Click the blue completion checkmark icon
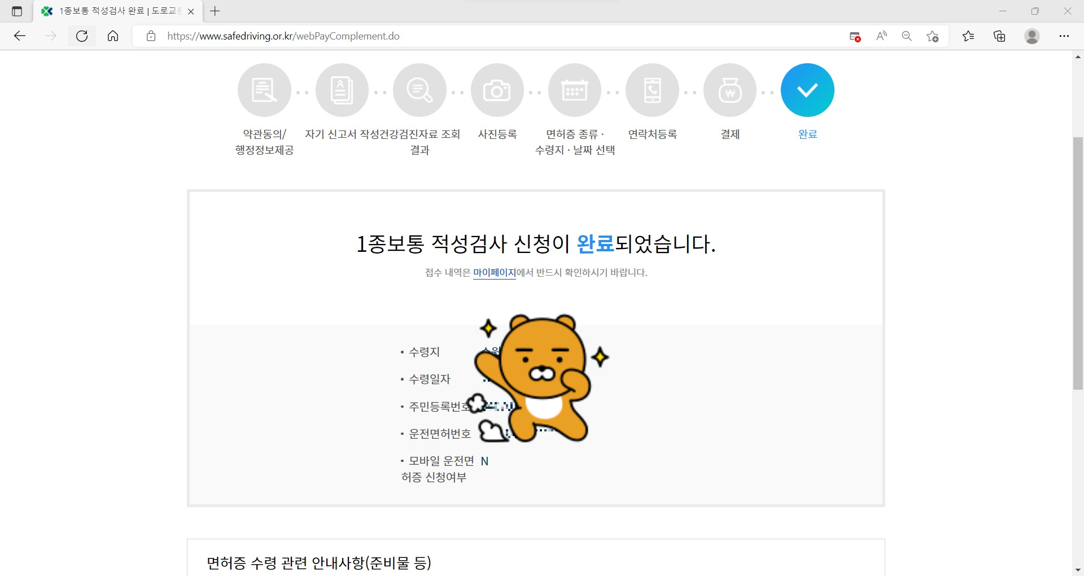This screenshot has height=576, width=1084. 807,90
